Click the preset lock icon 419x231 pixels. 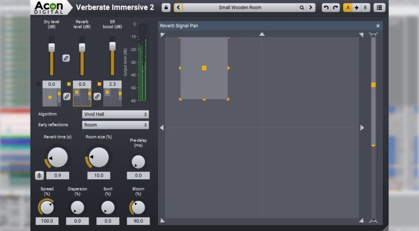(x=166, y=8)
